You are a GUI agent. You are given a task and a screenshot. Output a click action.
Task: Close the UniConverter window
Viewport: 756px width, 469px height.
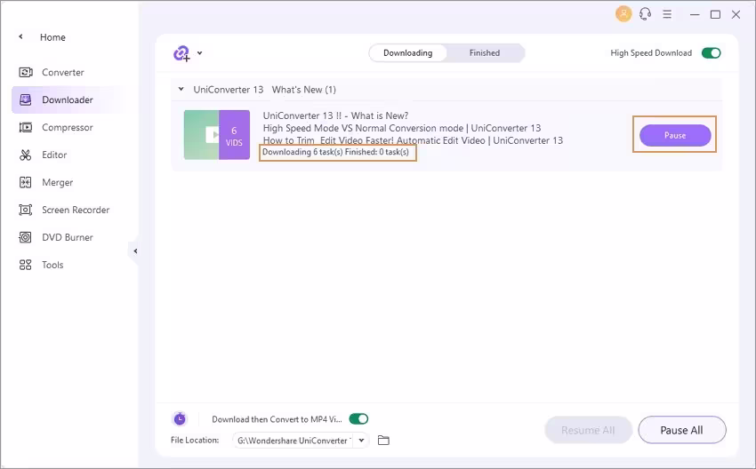(x=736, y=14)
